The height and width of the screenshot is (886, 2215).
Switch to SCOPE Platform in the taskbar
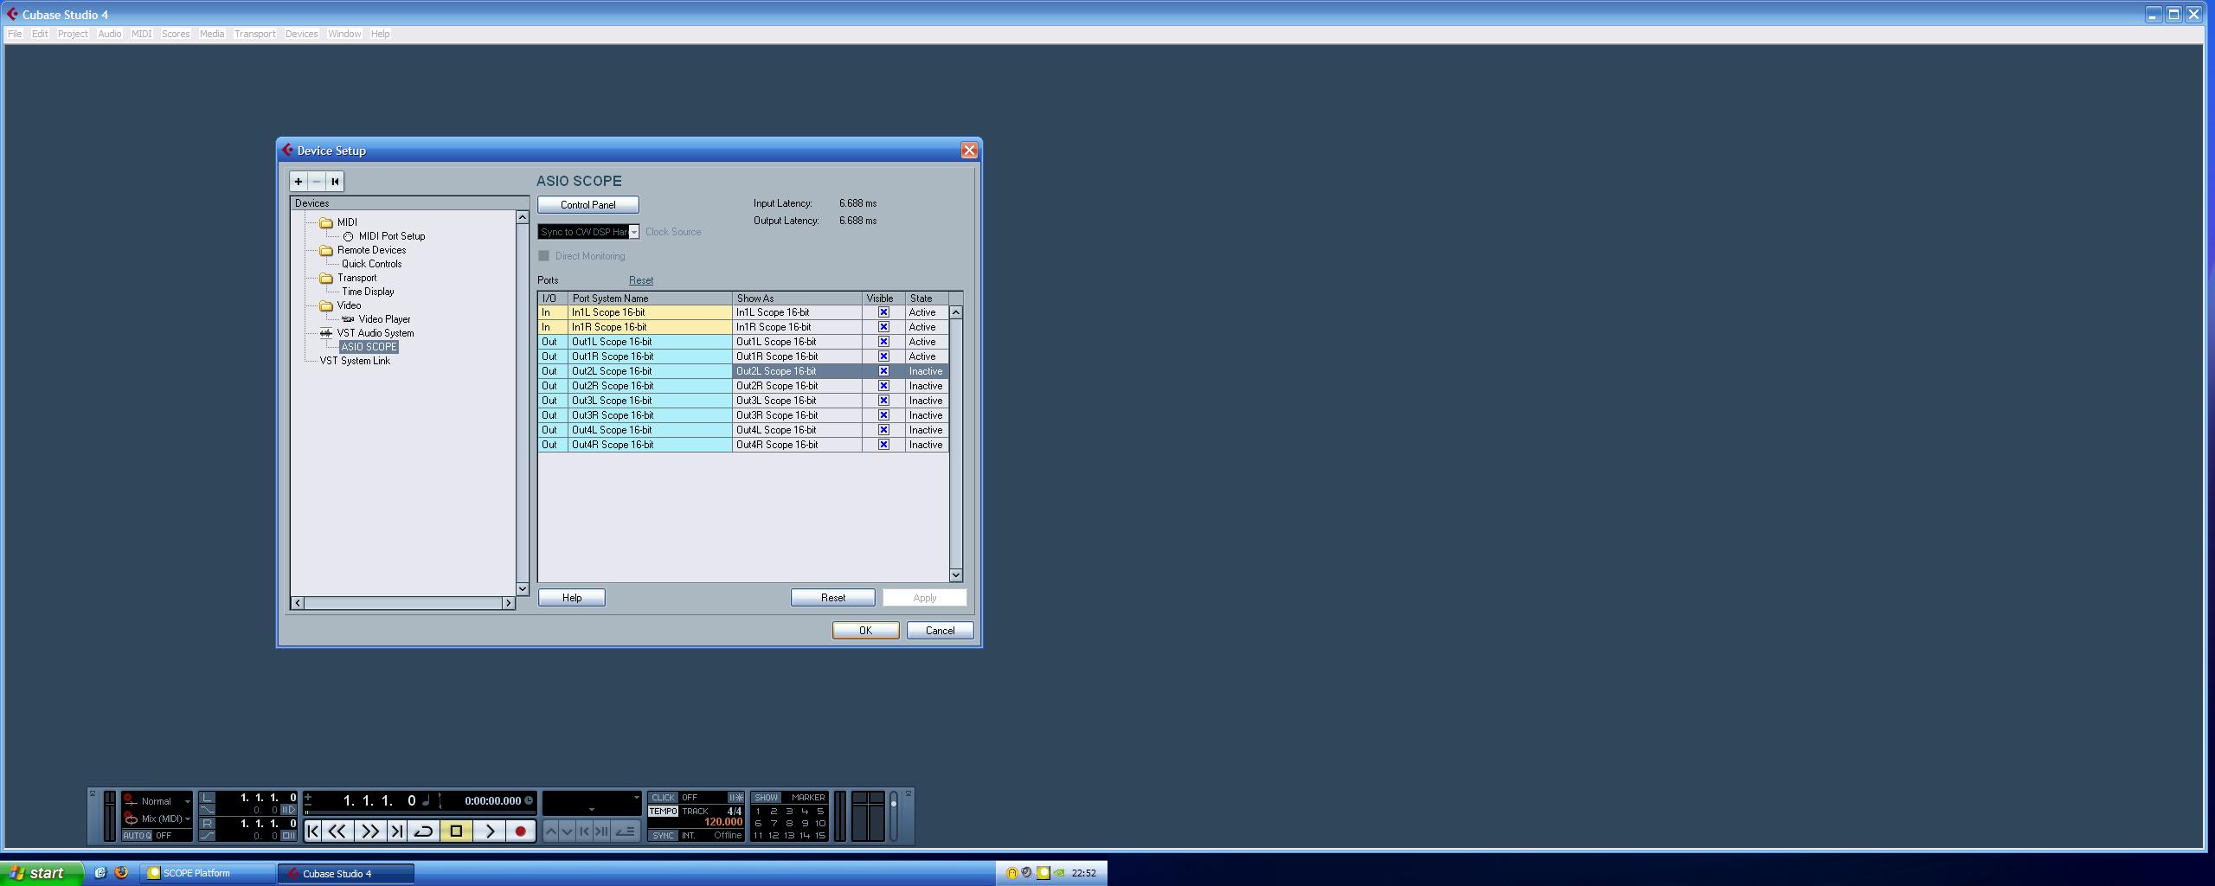pos(197,873)
